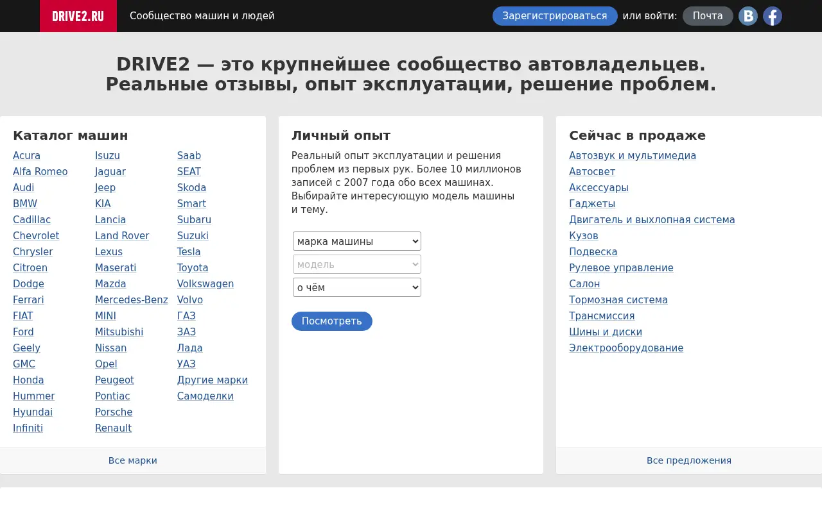The height and width of the screenshot is (513, 822).
Task: Open the Ferrari brand link
Action: (x=28, y=300)
